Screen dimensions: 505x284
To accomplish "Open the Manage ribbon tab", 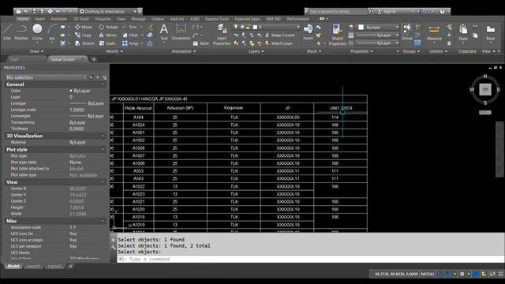I will coord(138,19).
